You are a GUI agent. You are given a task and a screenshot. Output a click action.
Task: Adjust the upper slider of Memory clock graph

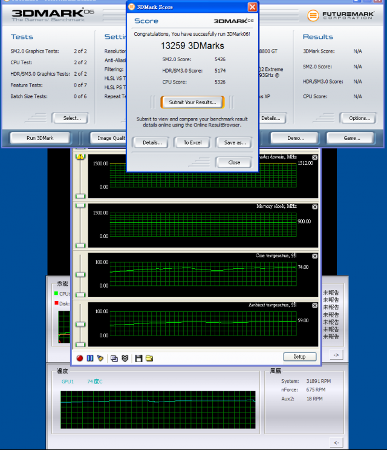(80, 205)
